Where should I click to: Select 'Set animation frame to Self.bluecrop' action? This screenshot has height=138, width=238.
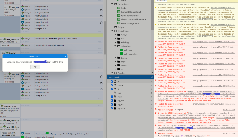coord(49,45)
